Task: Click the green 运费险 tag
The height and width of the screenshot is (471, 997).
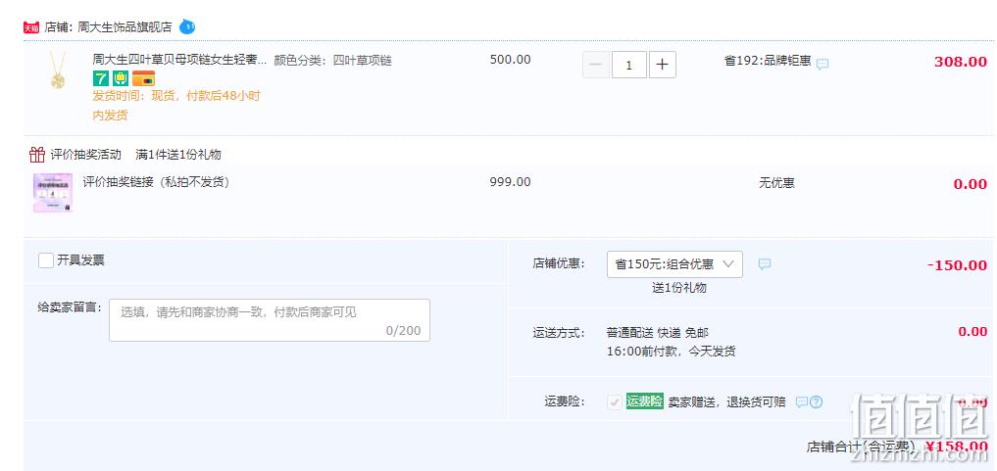Action: click(x=645, y=401)
